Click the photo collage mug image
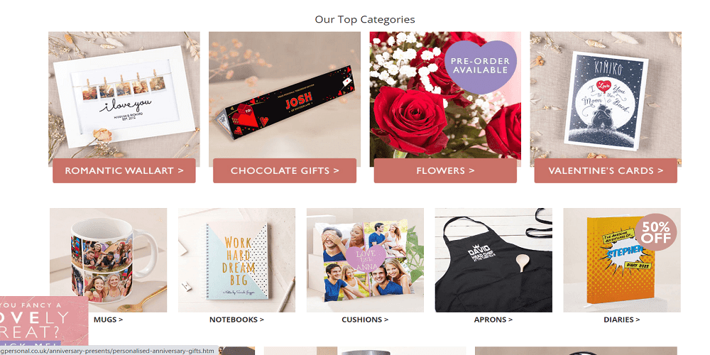Viewport: 710px width, 355px height. point(108,261)
